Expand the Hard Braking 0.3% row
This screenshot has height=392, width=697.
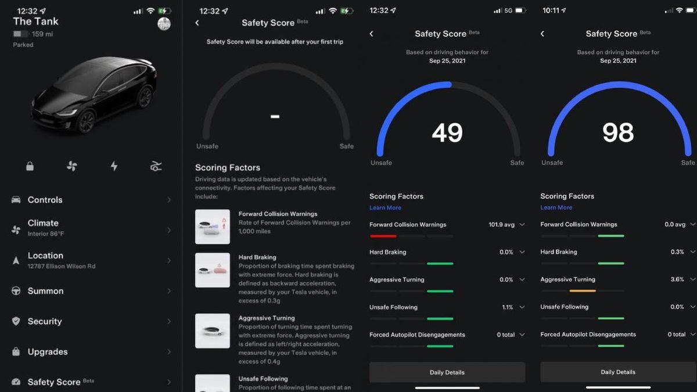(x=692, y=252)
